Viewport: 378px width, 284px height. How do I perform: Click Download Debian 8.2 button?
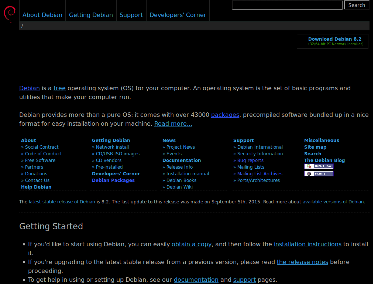[333, 41]
